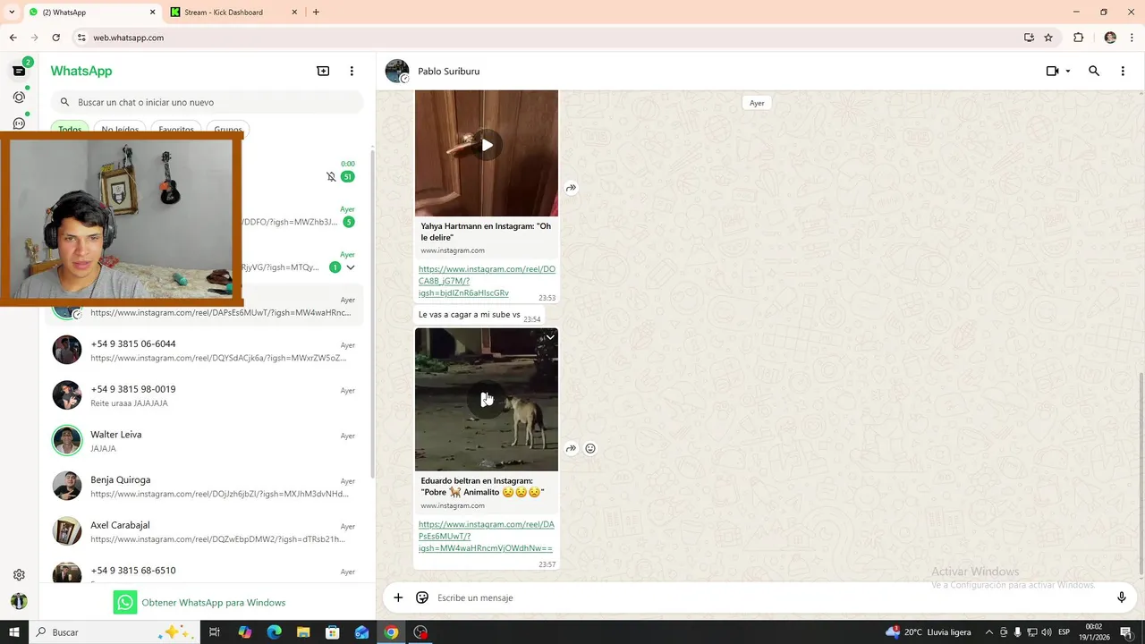This screenshot has width=1145, height=644.
Task: Open a new Chrome tab
Action: point(316,13)
